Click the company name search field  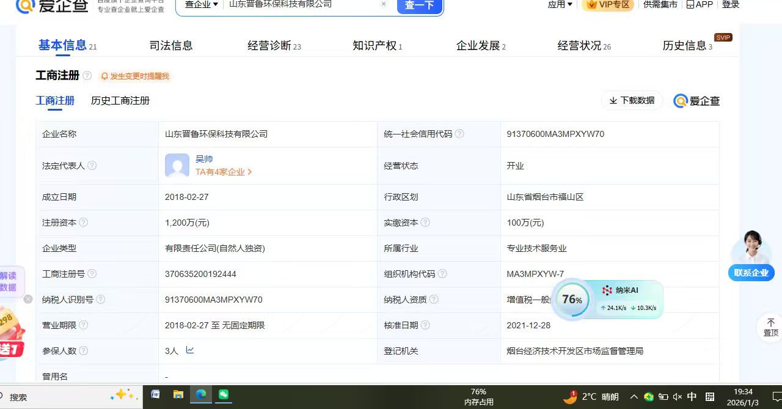[302, 4]
